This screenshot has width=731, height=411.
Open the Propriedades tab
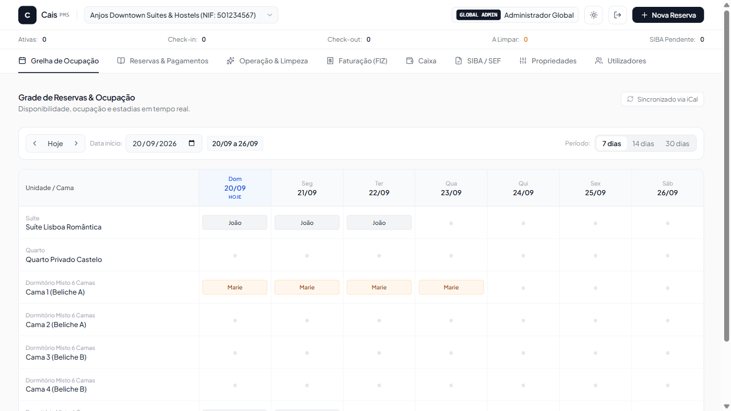[548, 61]
